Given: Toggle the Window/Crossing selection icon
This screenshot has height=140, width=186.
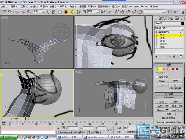Looking at the screenshot, I should pos(66,12).
